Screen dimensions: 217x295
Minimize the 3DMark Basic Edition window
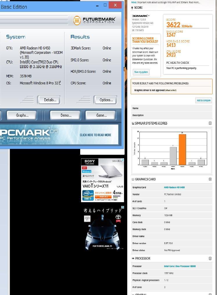click(x=97, y=6)
